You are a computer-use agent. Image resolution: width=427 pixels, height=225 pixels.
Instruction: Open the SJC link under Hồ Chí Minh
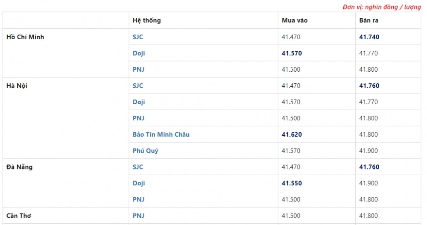[138, 37]
